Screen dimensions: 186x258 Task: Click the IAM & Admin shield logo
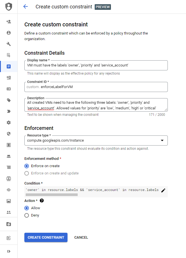click(x=8, y=6)
